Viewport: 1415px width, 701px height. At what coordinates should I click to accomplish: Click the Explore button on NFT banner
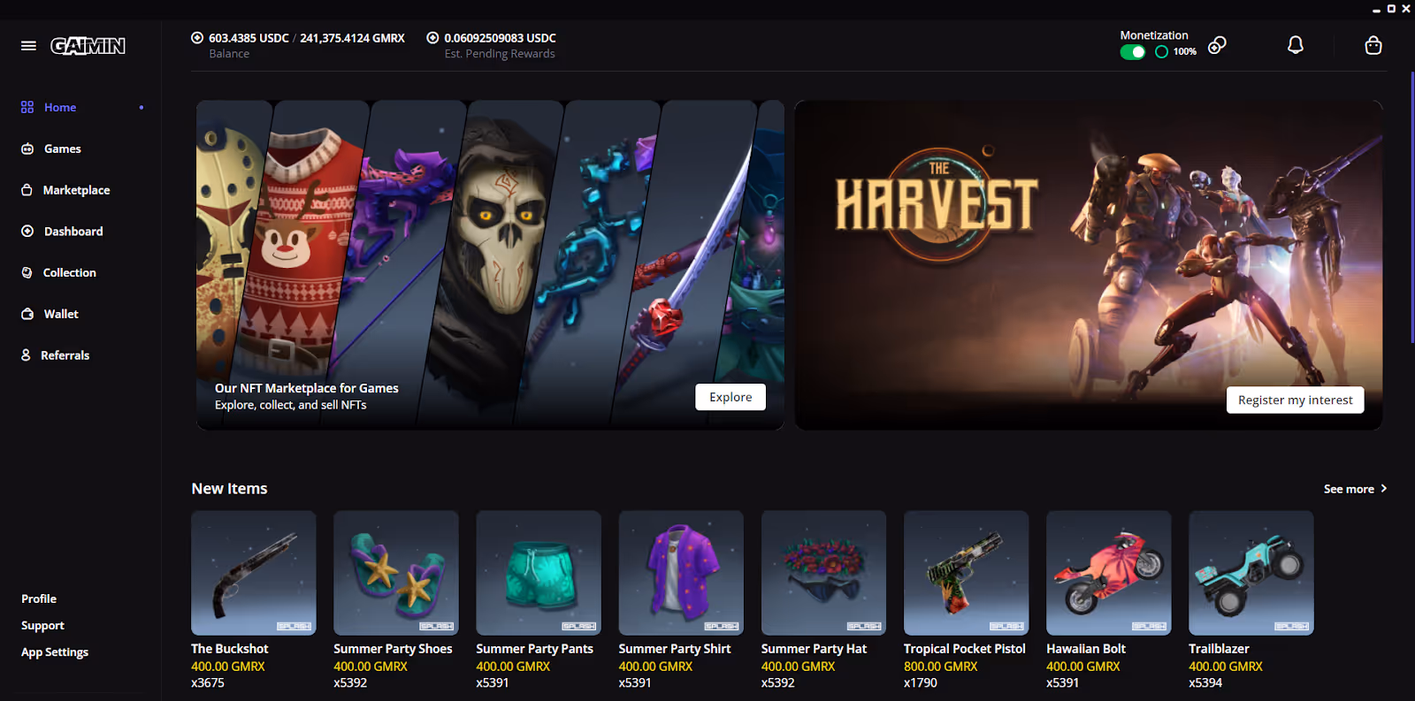(x=730, y=397)
